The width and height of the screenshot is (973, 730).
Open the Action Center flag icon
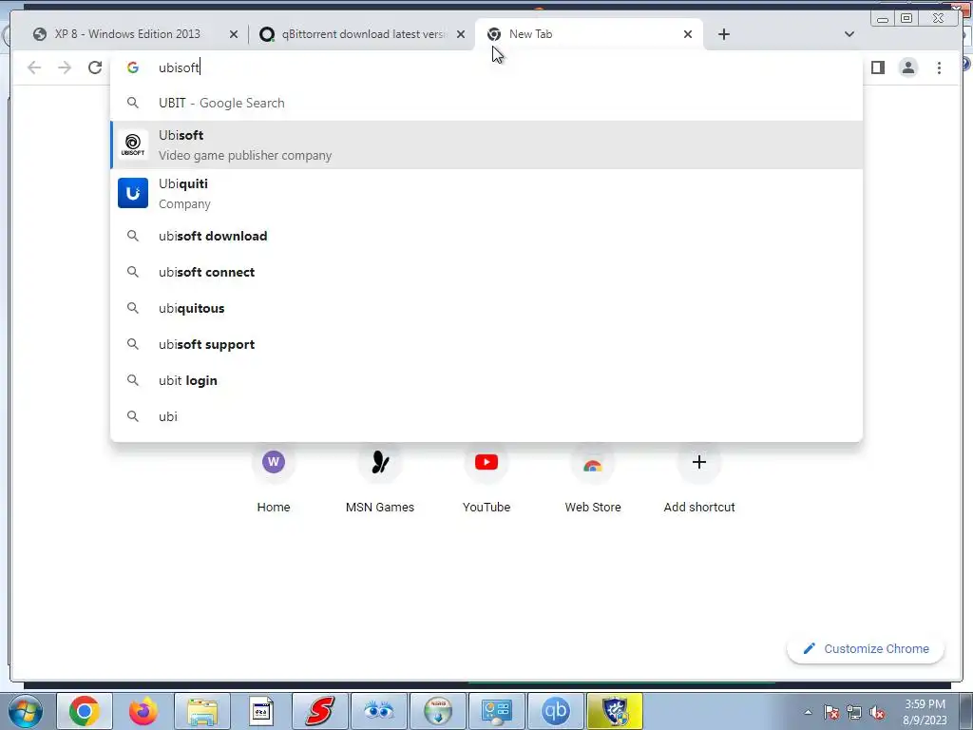tap(831, 712)
